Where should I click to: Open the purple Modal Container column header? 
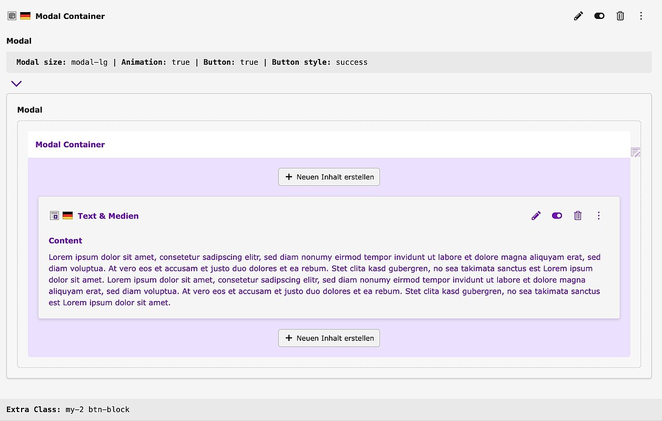[70, 145]
